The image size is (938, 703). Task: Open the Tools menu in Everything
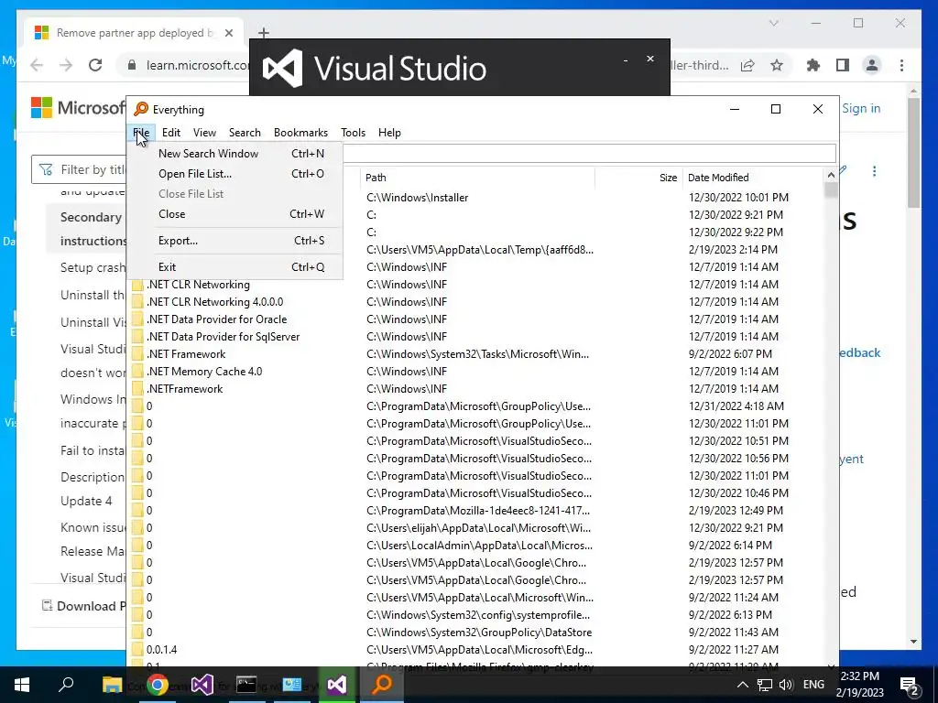353,133
